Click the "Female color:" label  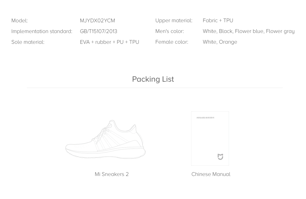tap(172, 42)
